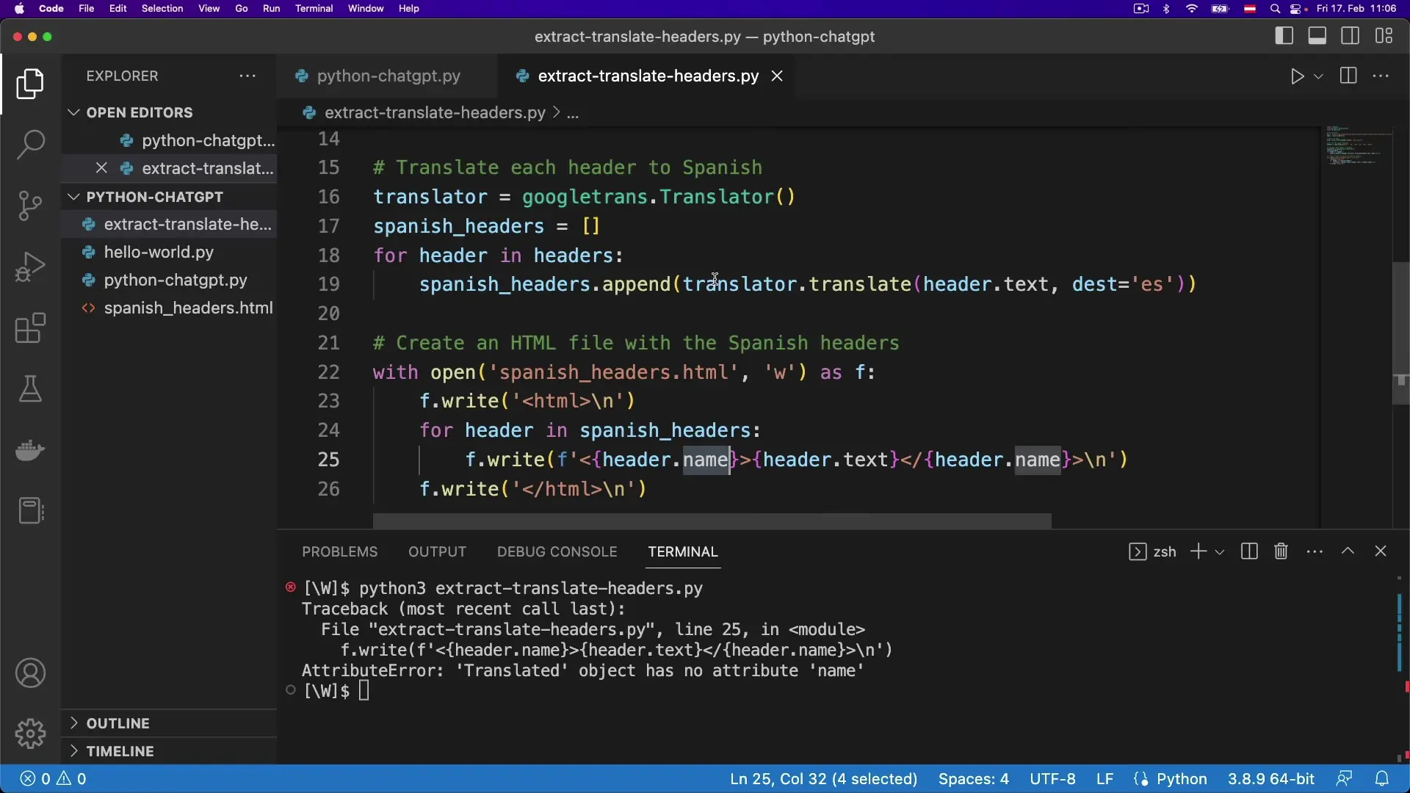Toggle primary side bar visibility

coord(1284,36)
